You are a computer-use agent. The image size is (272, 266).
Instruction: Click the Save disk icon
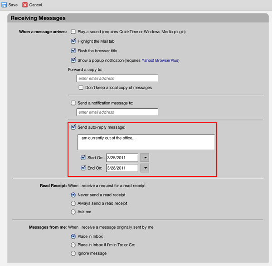(4, 5)
